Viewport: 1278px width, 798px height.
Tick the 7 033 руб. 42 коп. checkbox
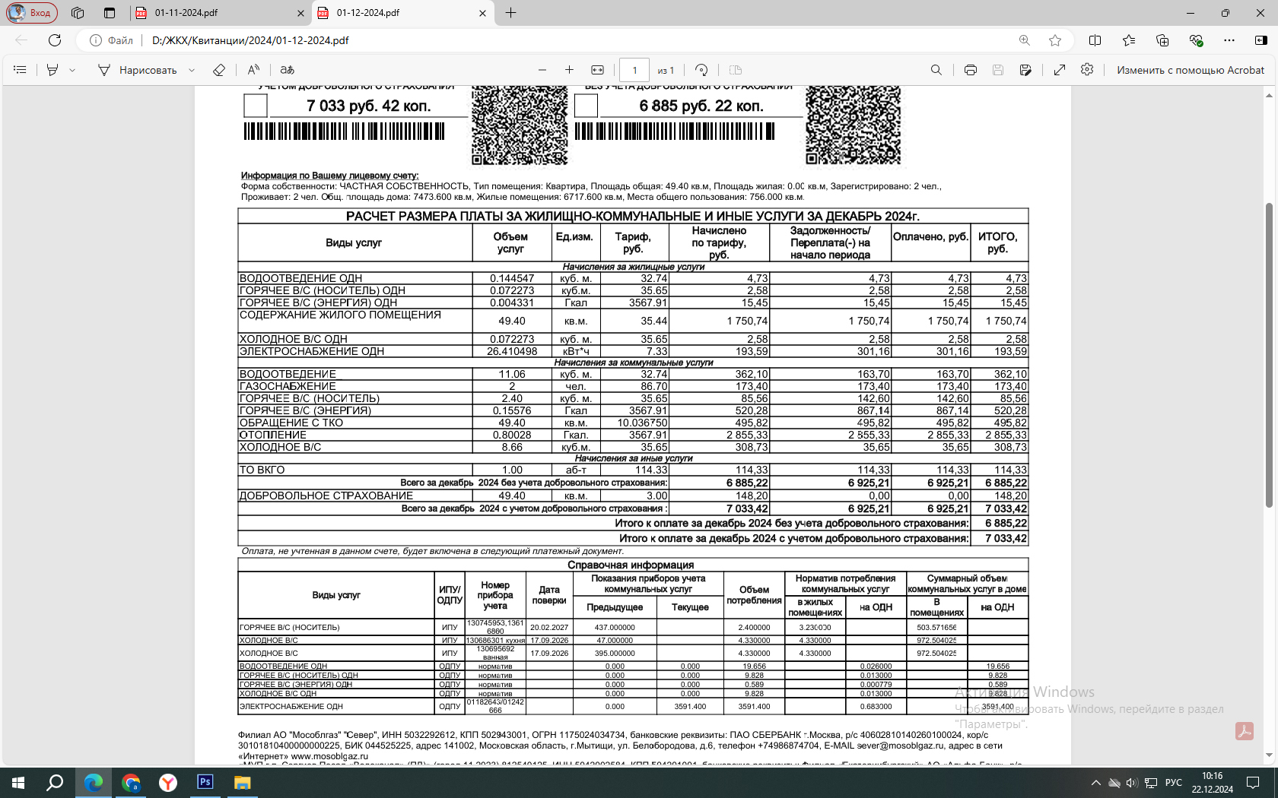(x=256, y=105)
